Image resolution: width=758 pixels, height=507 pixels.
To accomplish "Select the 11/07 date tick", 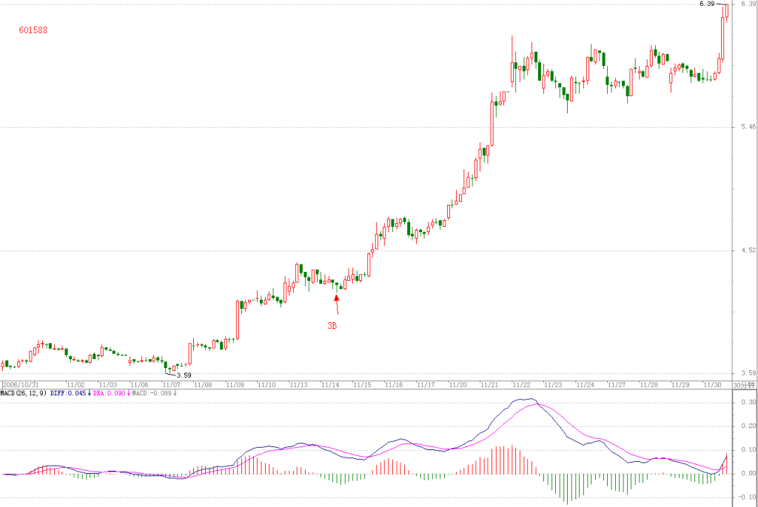I will (171, 385).
